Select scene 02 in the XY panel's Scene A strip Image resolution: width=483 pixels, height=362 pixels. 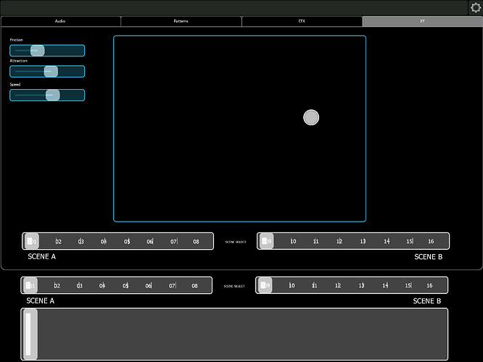(x=58, y=241)
